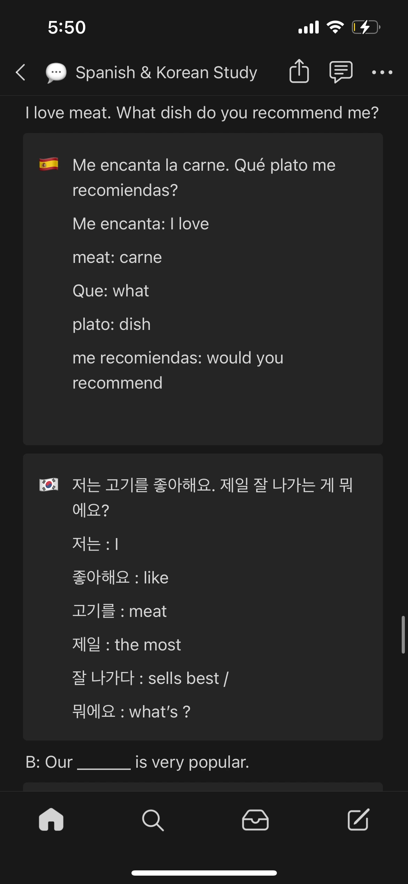Open the three-dot more options menu

point(382,73)
